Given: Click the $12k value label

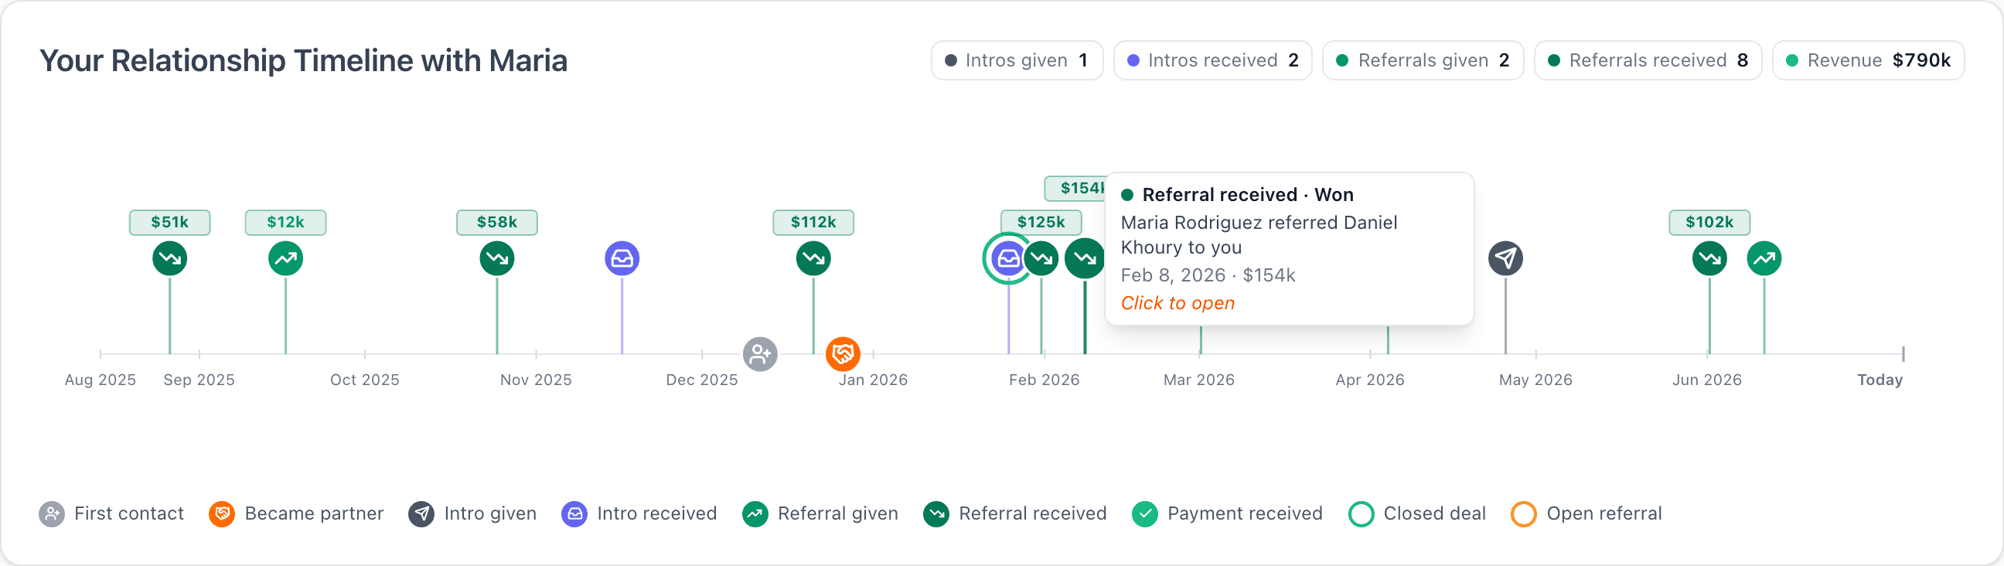Looking at the screenshot, I should 285,223.
